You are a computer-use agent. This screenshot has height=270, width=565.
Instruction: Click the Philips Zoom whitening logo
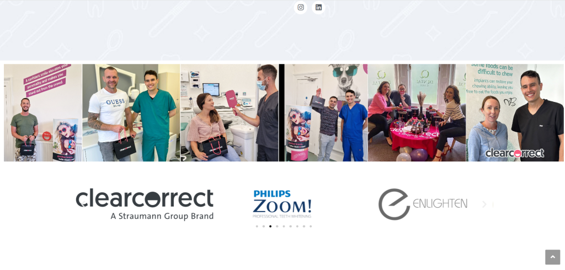click(282, 204)
